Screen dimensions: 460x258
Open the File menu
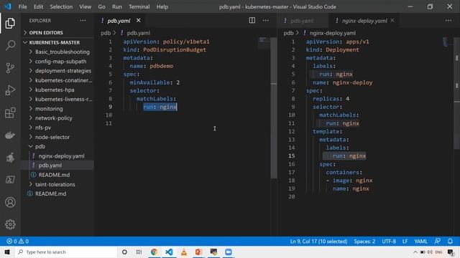click(x=22, y=6)
